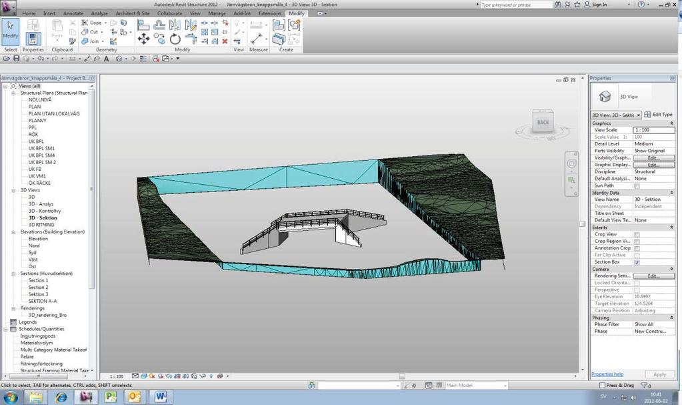Viewport: 682px width, 405px height.
Task: Switch to the Home ribbon tab
Action: pos(29,13)
